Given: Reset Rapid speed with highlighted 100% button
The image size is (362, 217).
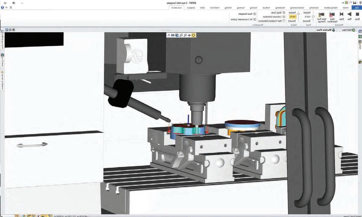Looking at the screenshot, I should point(292,17).
